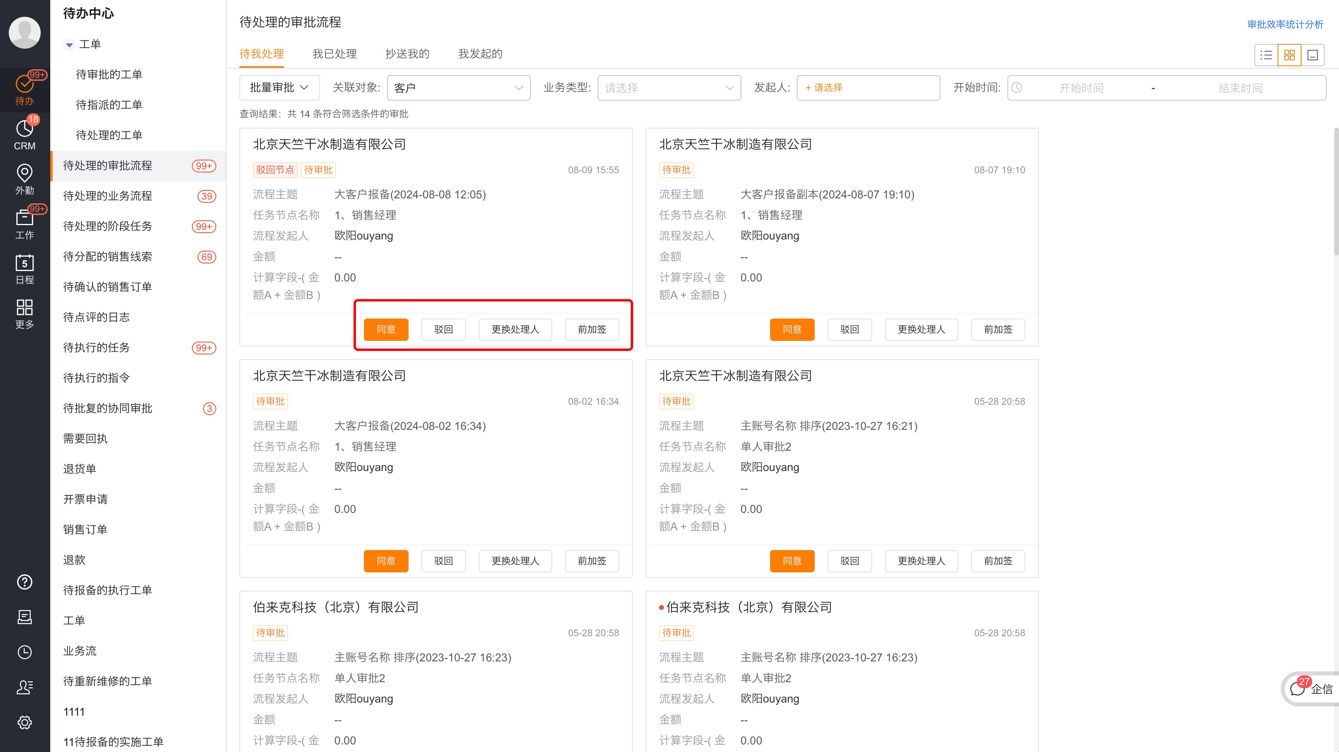This screenshot has height=752, width=1339.
Task: Click 前加签 on 08-02 16:34 card
Action: [x=592, y=561]
